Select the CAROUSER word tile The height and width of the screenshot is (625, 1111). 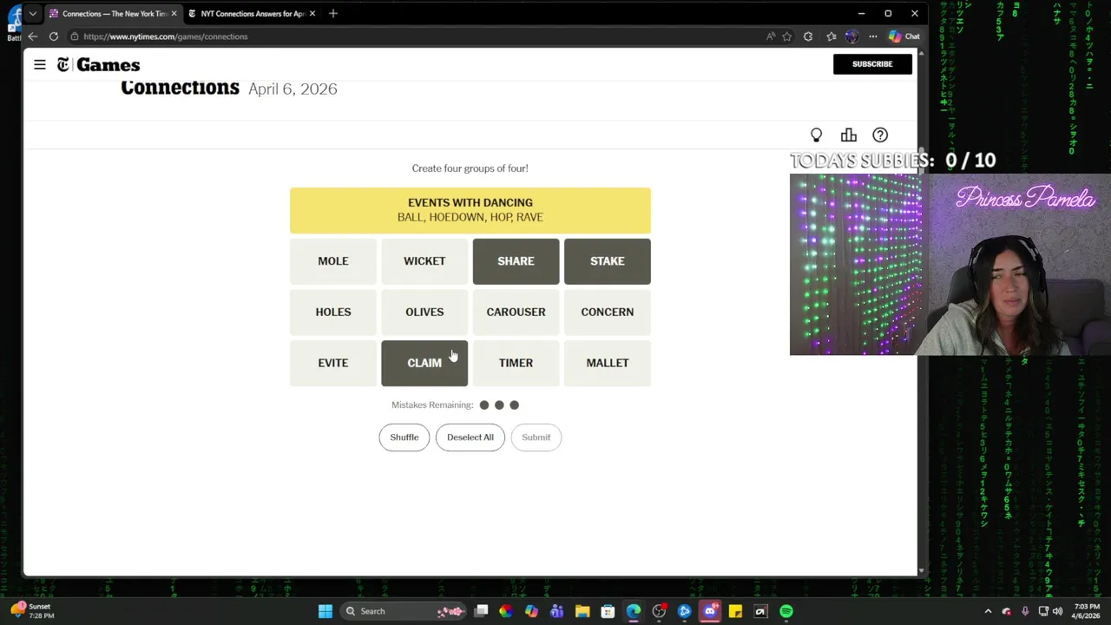pos(516,312)
